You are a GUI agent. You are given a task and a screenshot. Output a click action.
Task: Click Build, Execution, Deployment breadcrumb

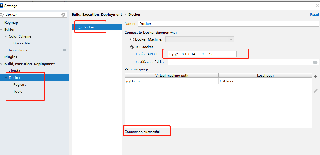point(97,14)
